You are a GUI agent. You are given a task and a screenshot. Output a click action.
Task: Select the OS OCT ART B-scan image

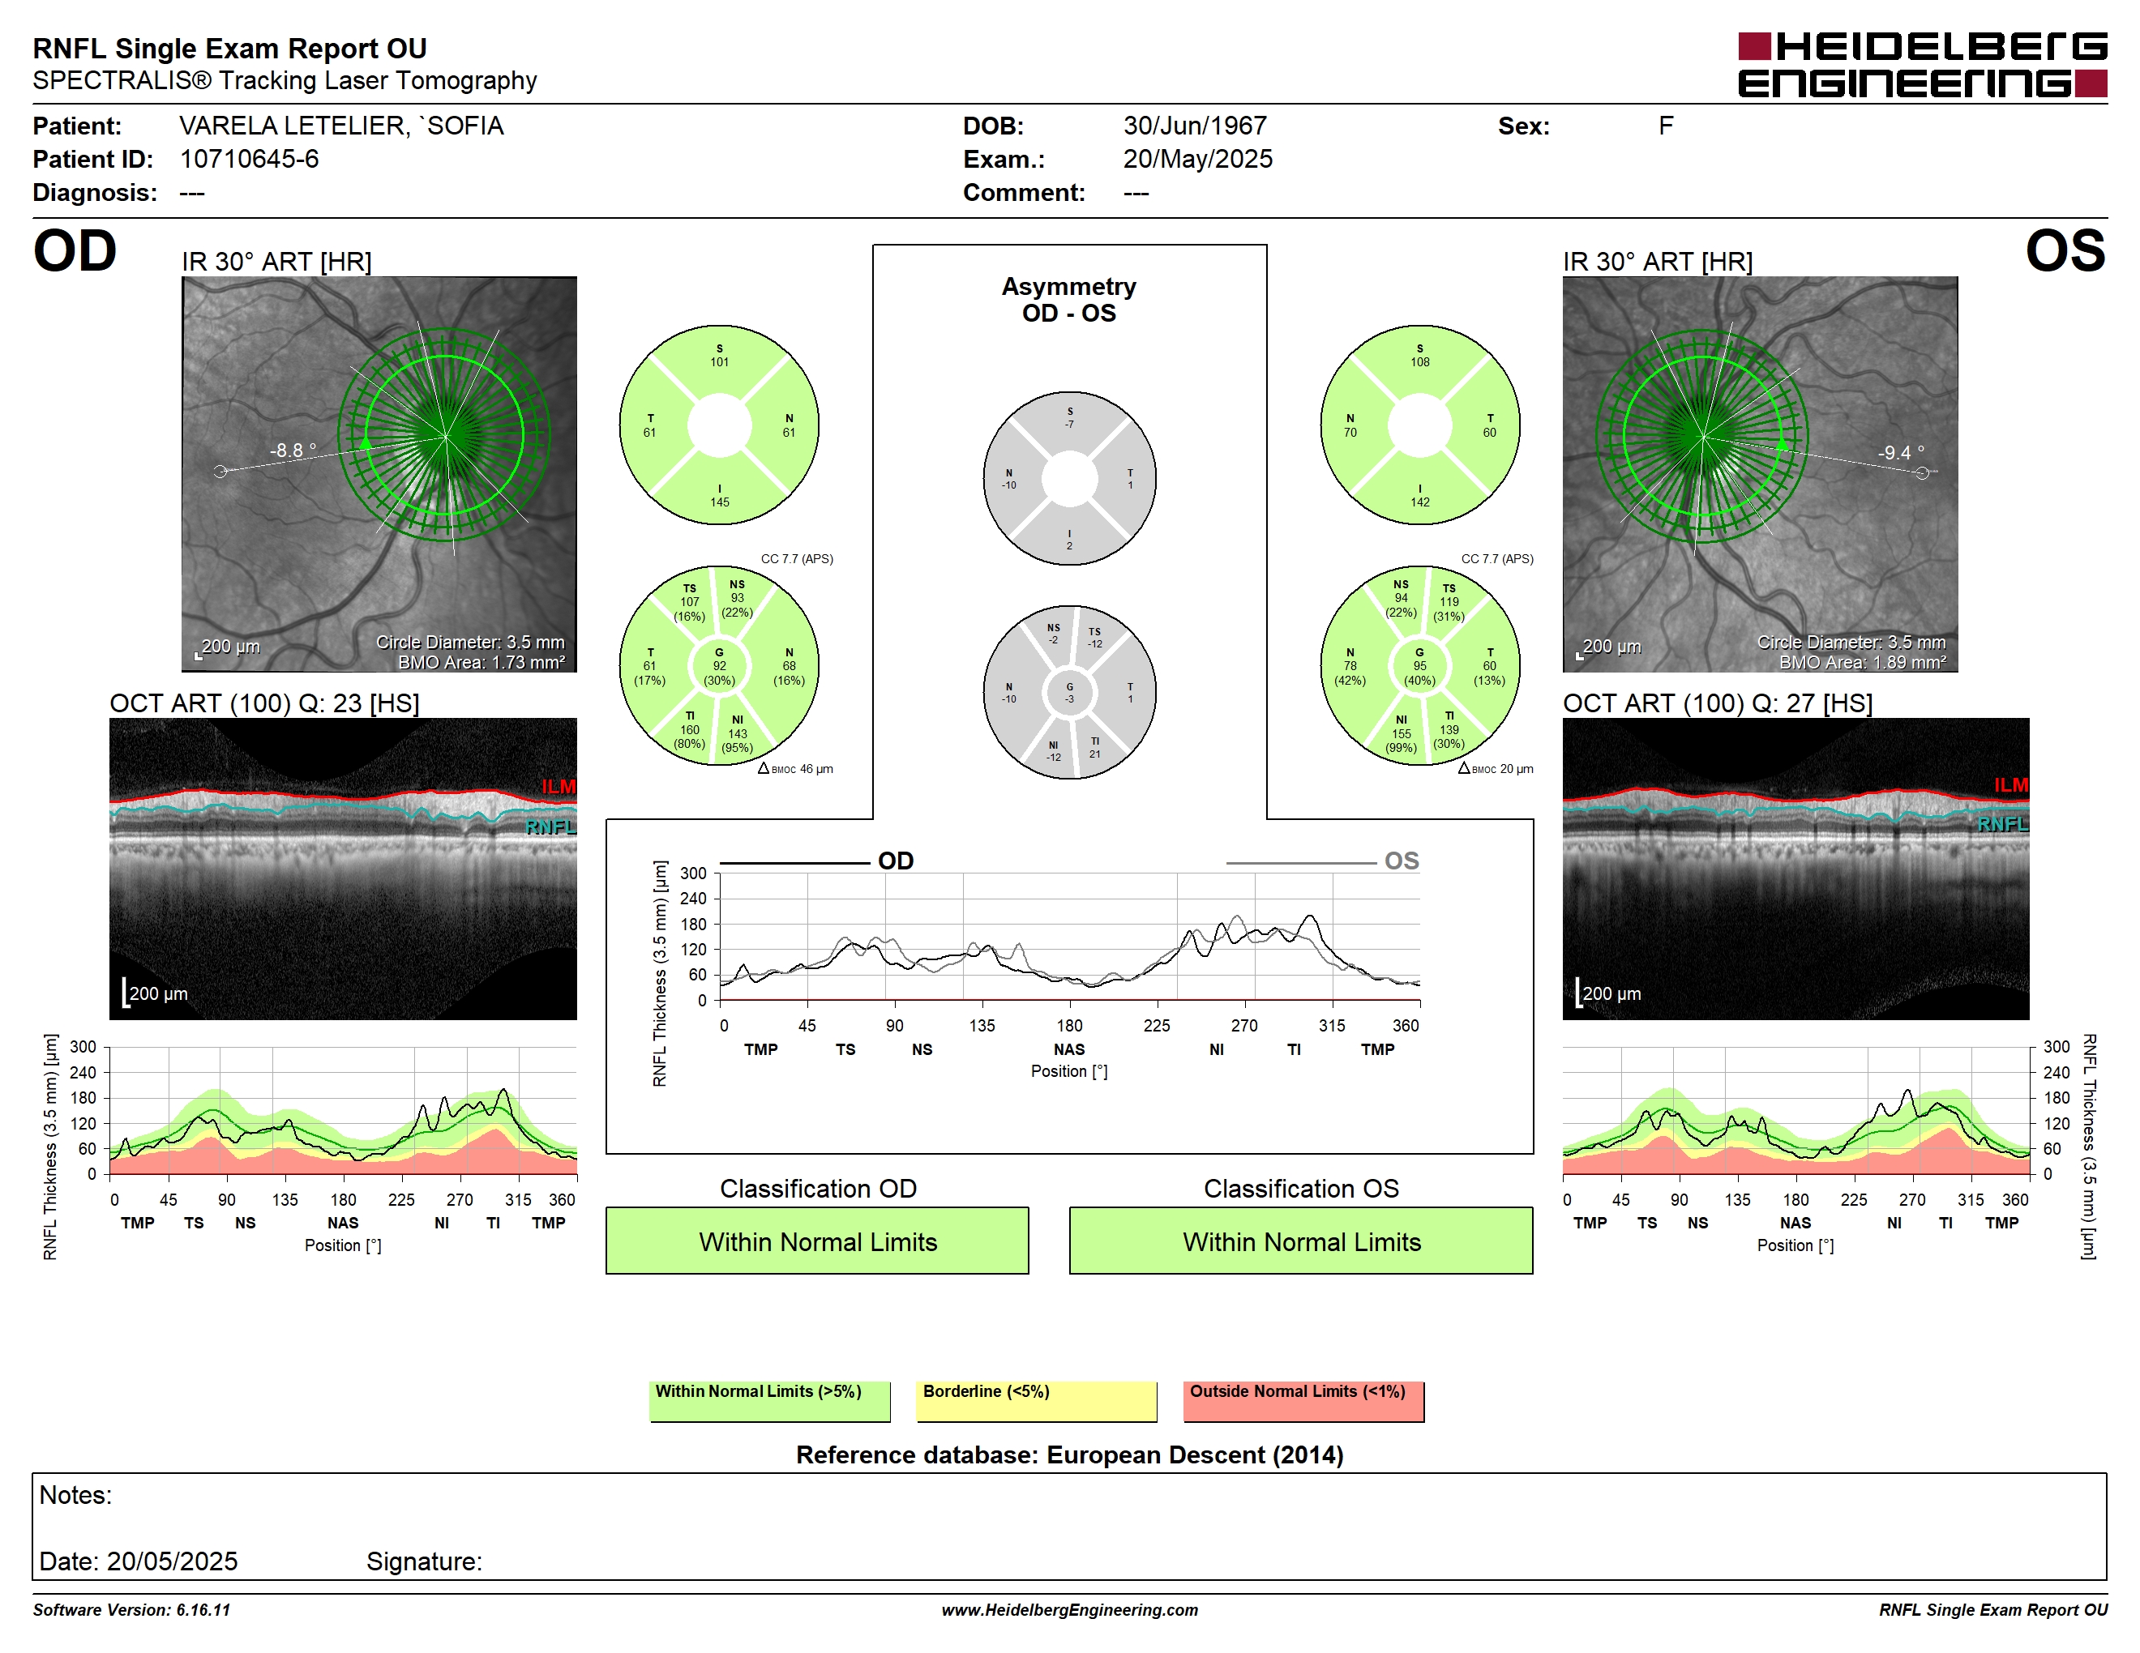click(x=1795, y=869)
